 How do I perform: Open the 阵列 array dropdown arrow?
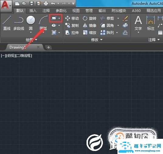click(x=117, y=33)
